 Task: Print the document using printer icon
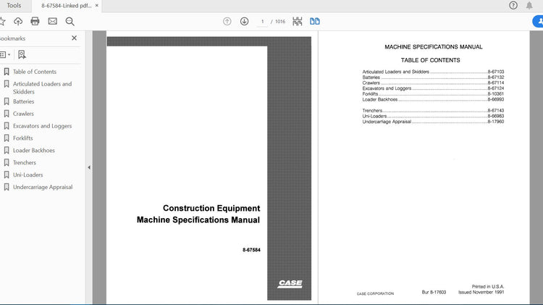[x=35, y=21]
